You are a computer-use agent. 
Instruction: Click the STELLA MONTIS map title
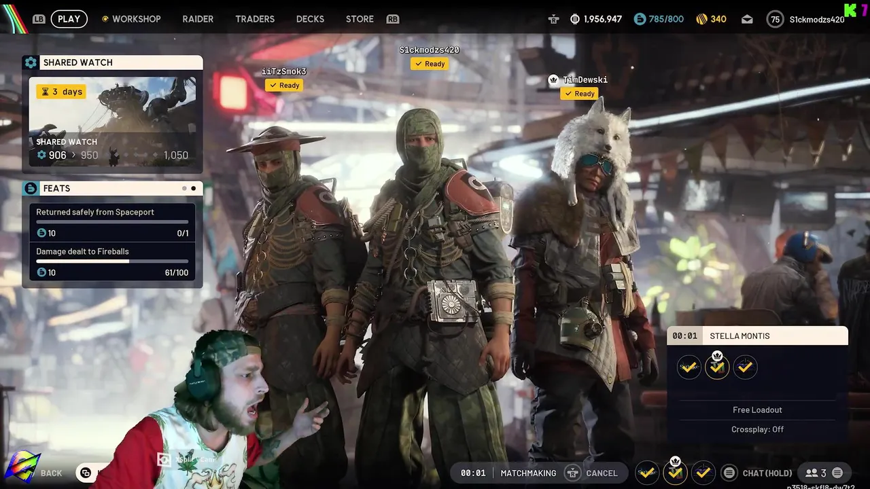[739, 336]
